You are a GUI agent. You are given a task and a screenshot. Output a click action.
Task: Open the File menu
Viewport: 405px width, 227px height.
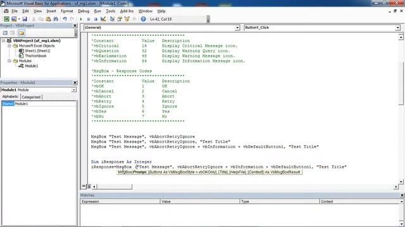[15, 11]
